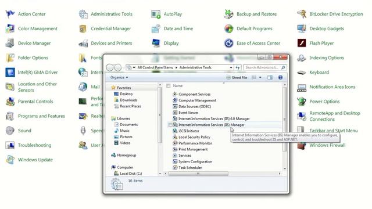Viewport: 372px width, 209px height.
Task: Open the Power Options icon
Action: tap(302, 102)
